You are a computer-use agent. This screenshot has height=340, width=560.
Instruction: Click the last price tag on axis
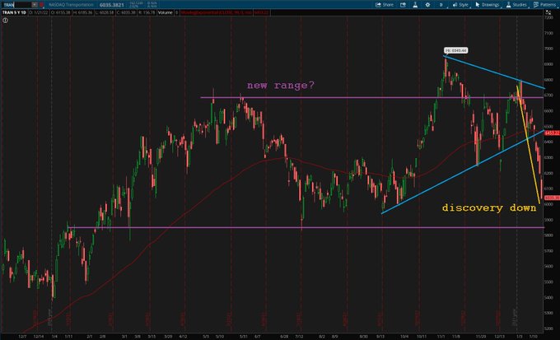point(552,198)
